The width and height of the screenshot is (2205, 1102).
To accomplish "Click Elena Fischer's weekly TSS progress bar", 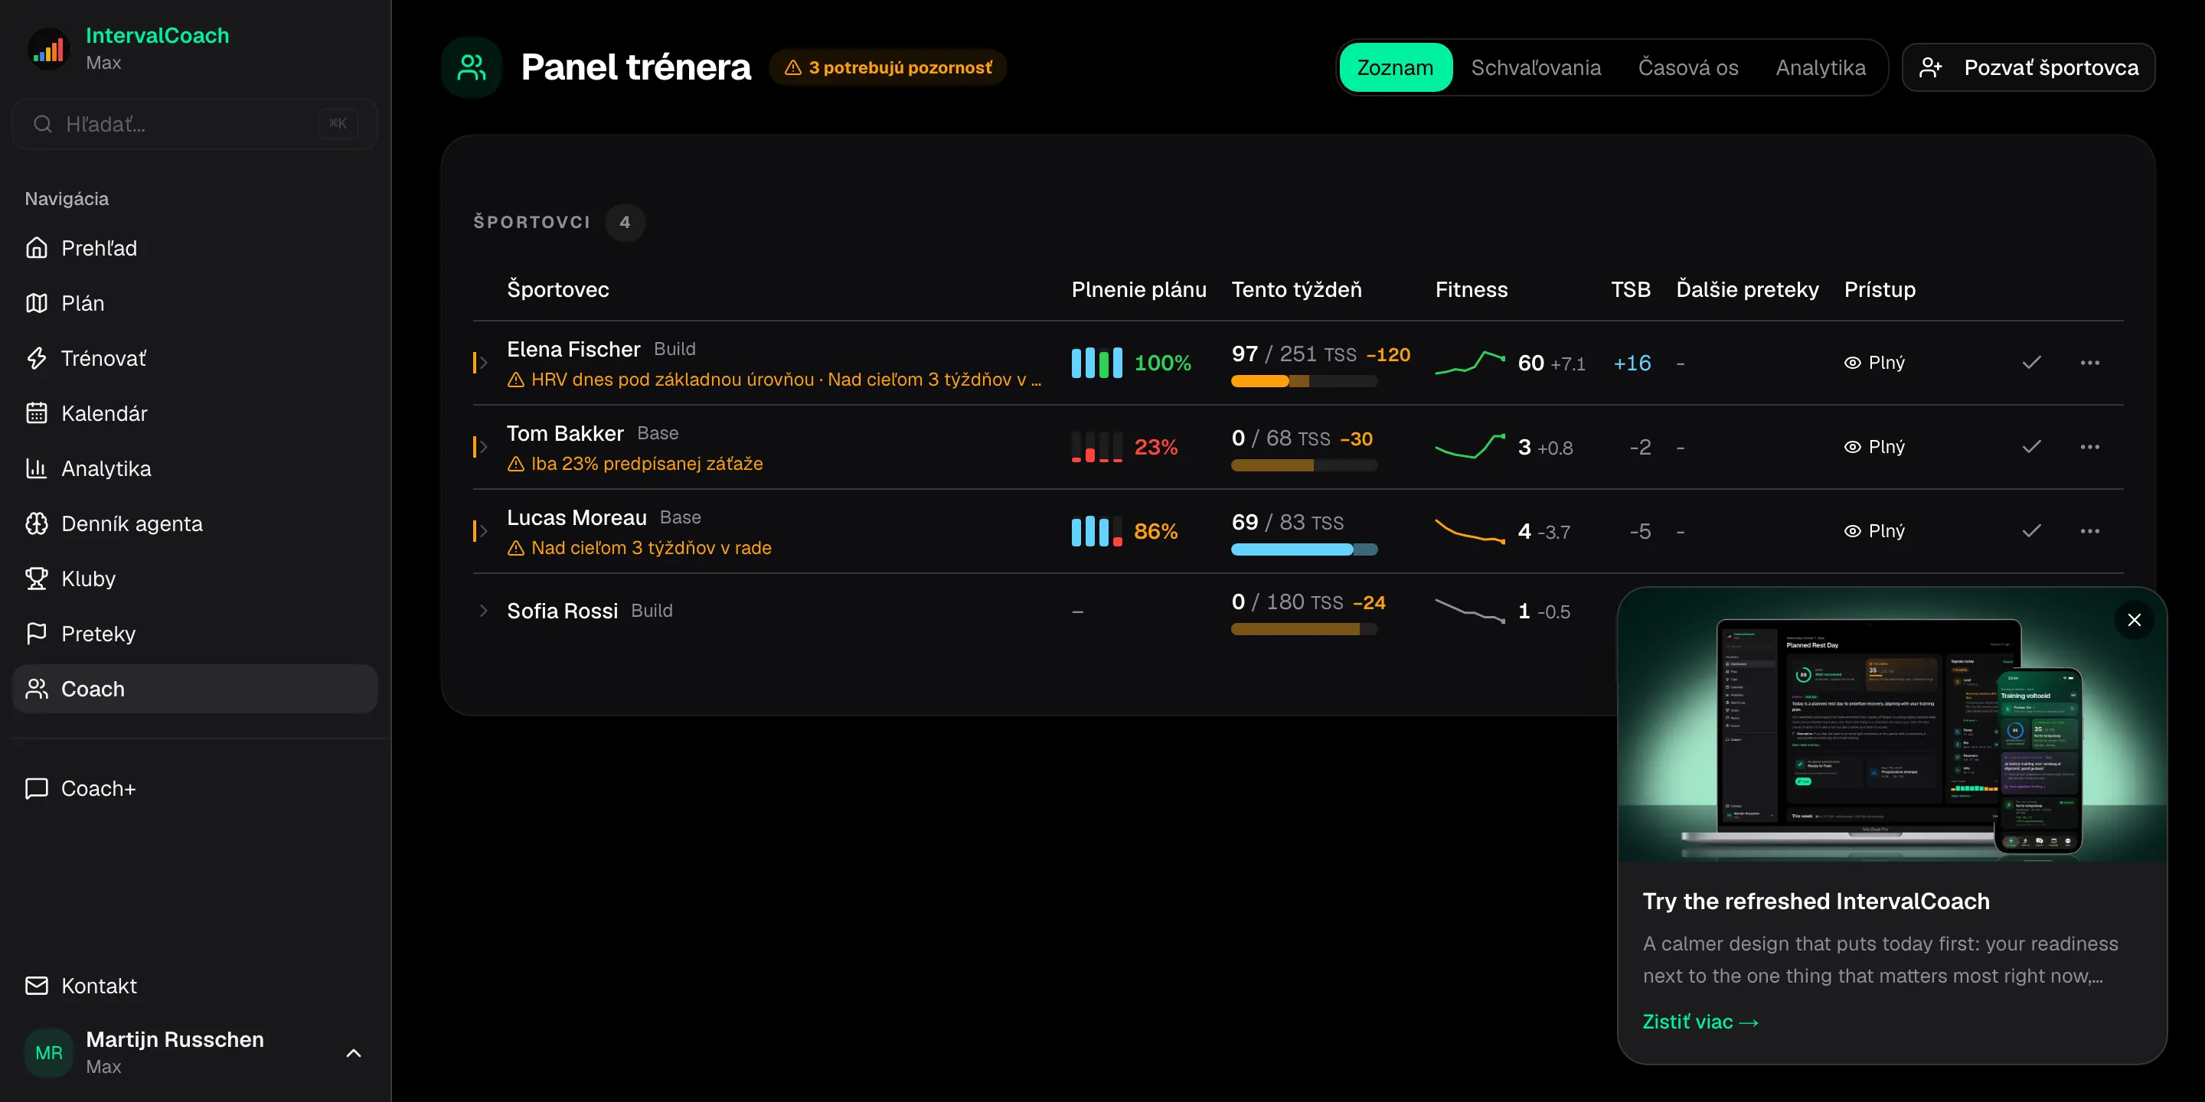I will click(x=1304, y=382).
